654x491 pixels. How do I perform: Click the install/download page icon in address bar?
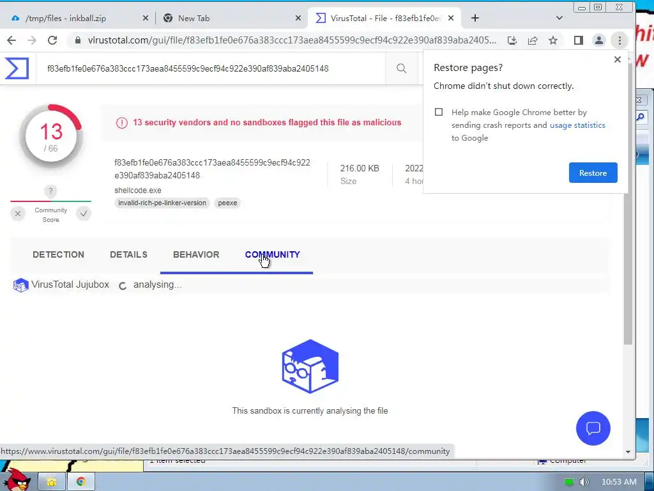point(512,40)
